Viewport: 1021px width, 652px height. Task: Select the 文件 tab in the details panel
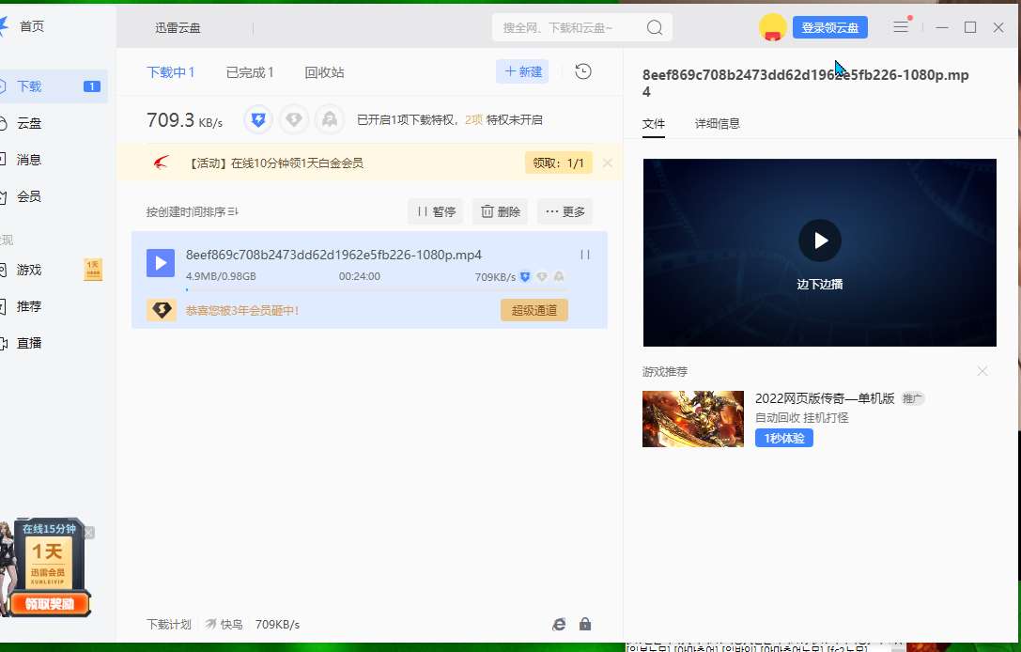[654, 124]
